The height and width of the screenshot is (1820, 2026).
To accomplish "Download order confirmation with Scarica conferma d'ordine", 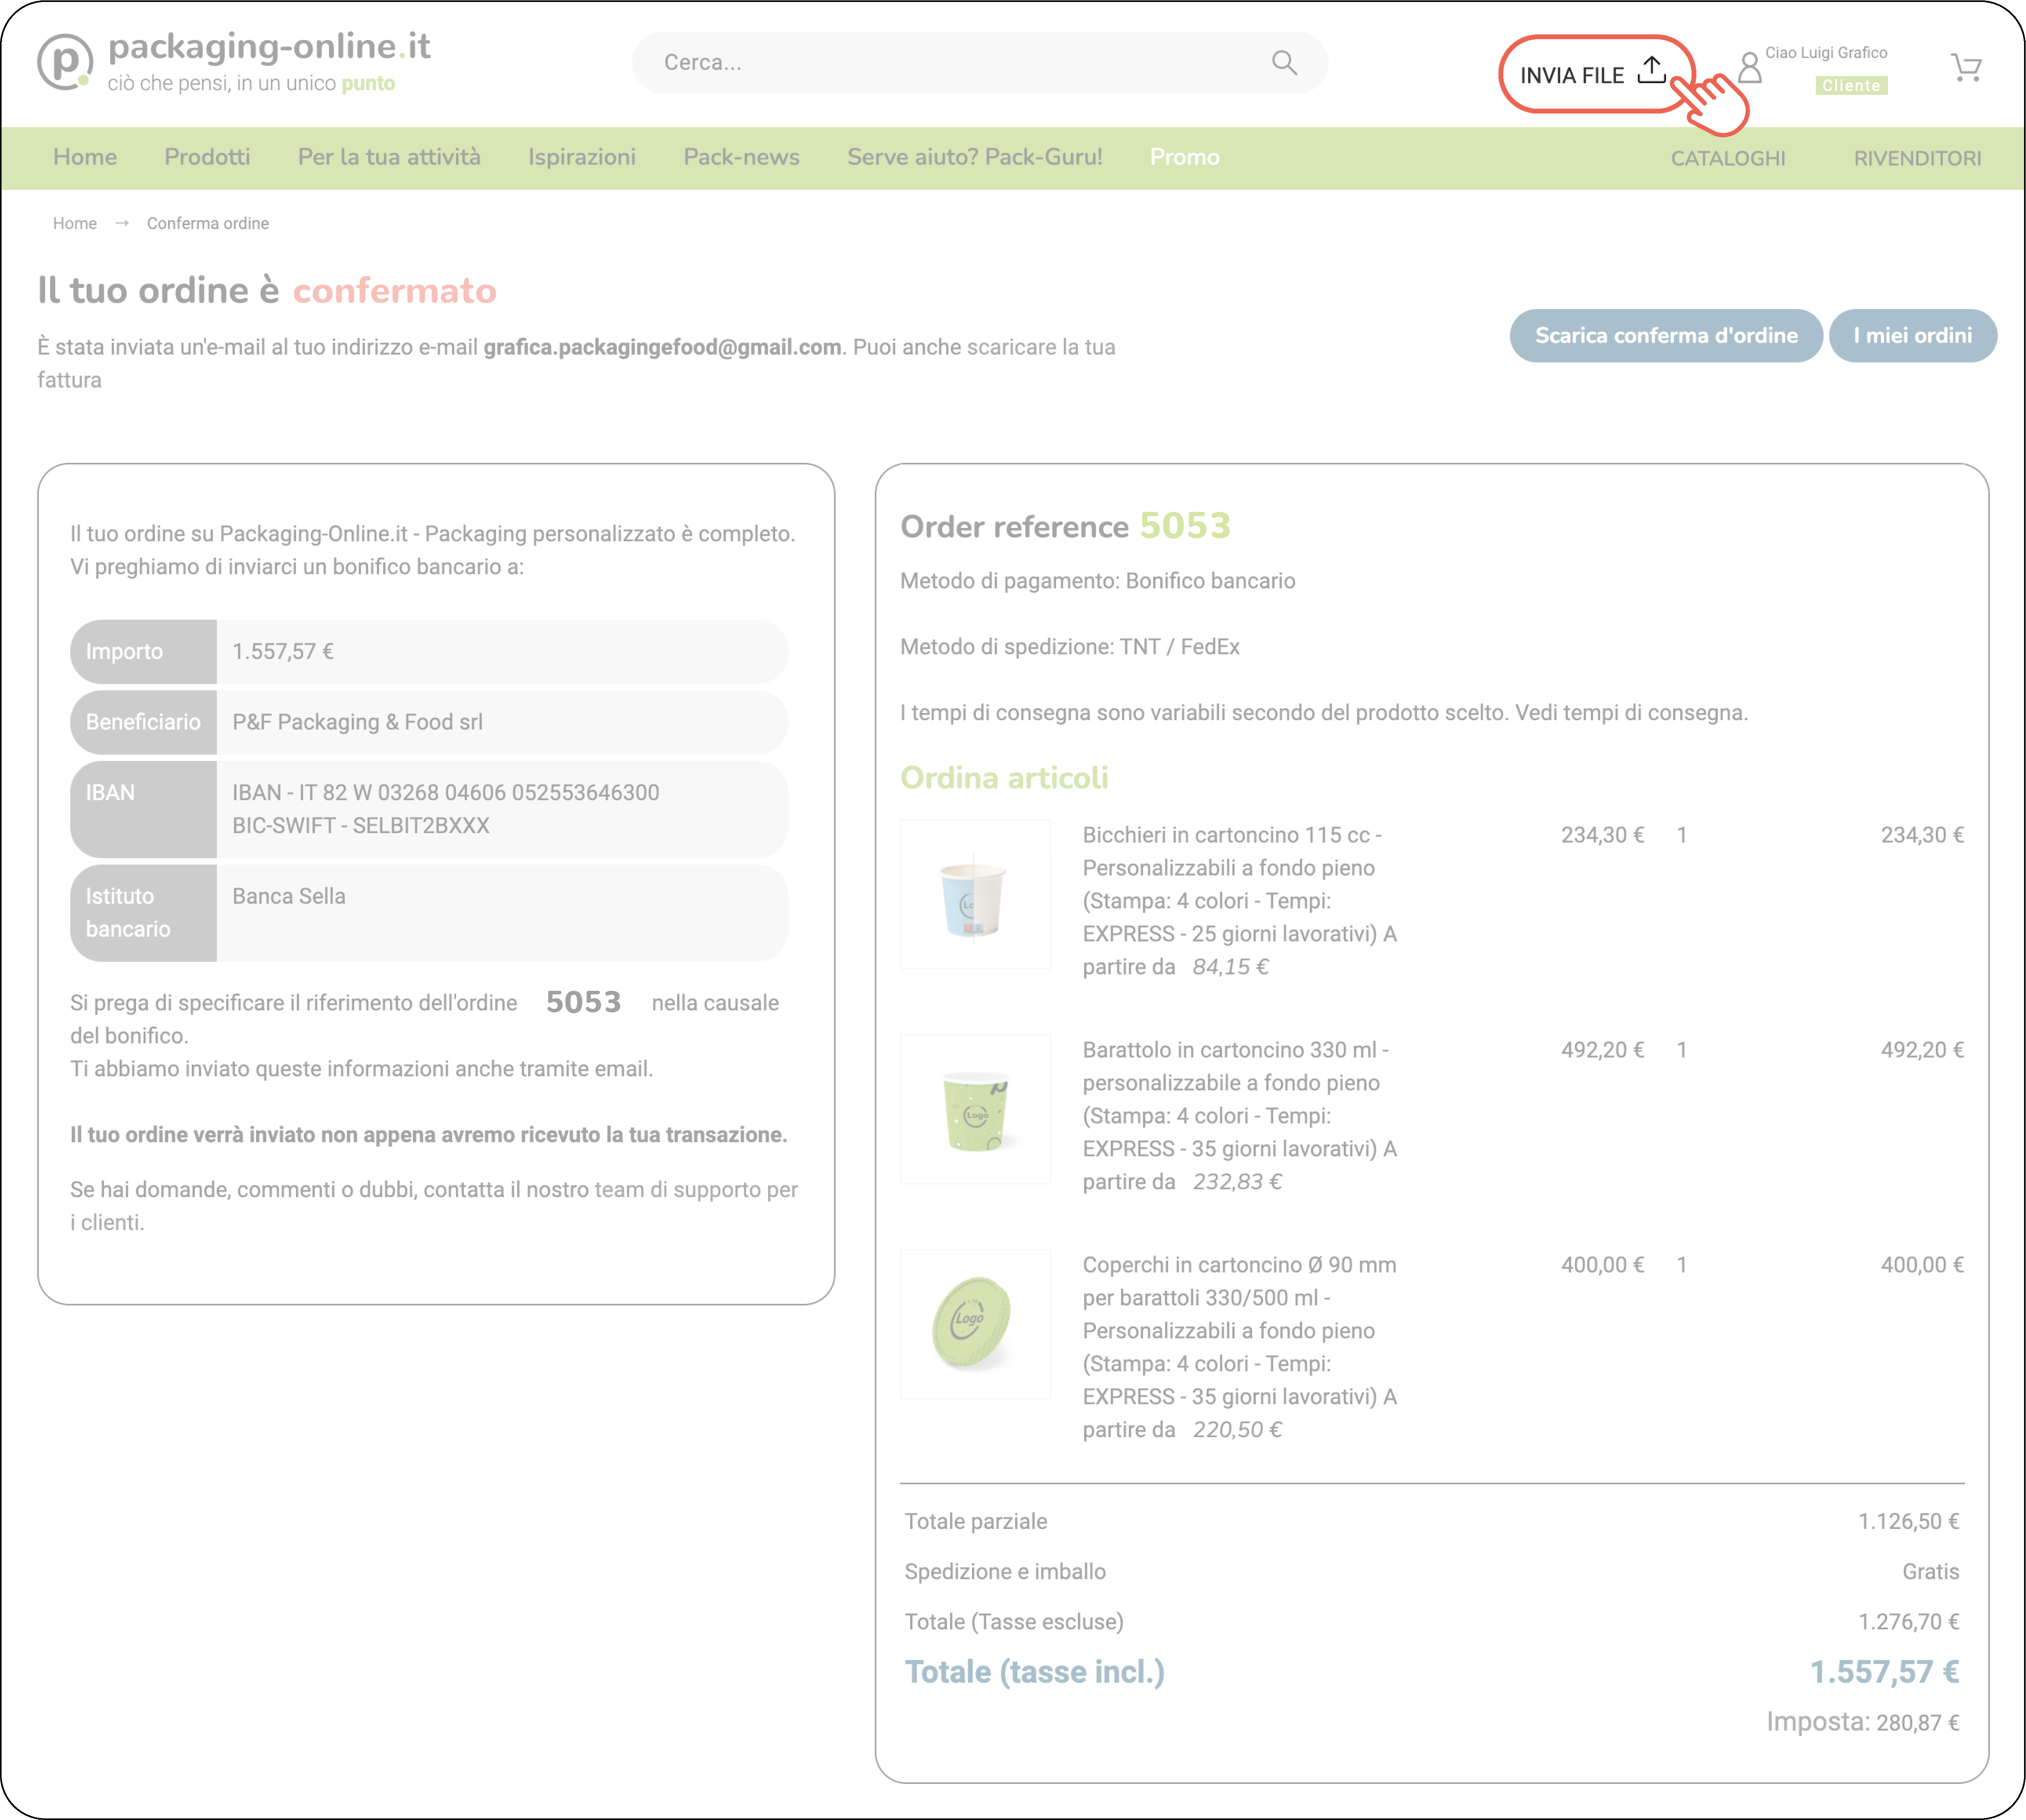I will coord(1665,336).
